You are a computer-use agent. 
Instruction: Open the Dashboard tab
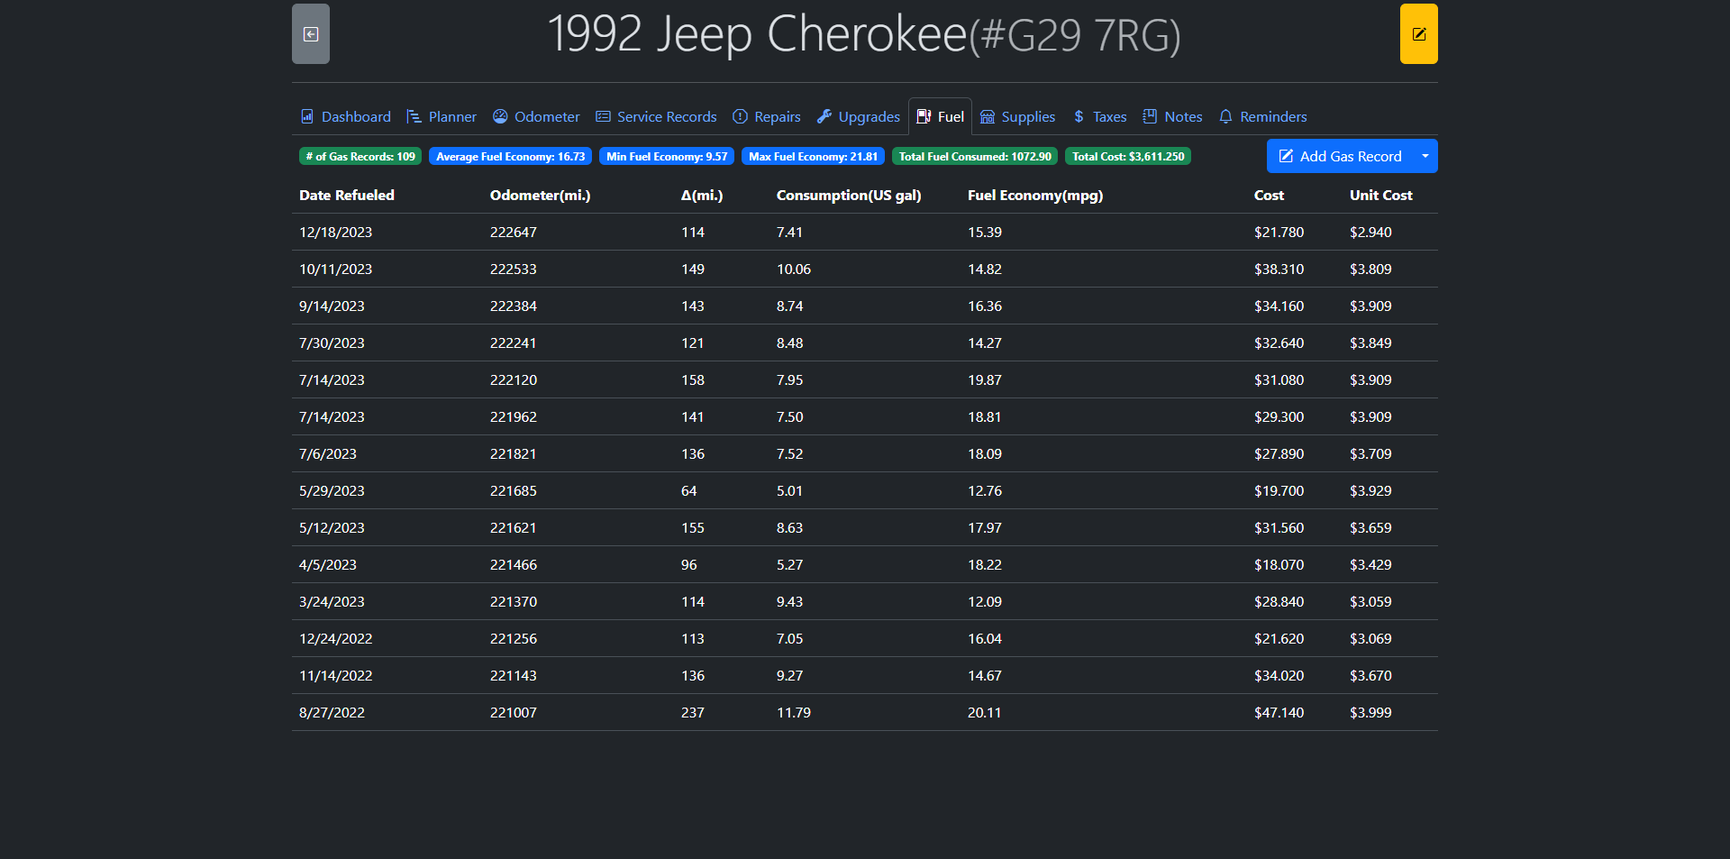346,117
